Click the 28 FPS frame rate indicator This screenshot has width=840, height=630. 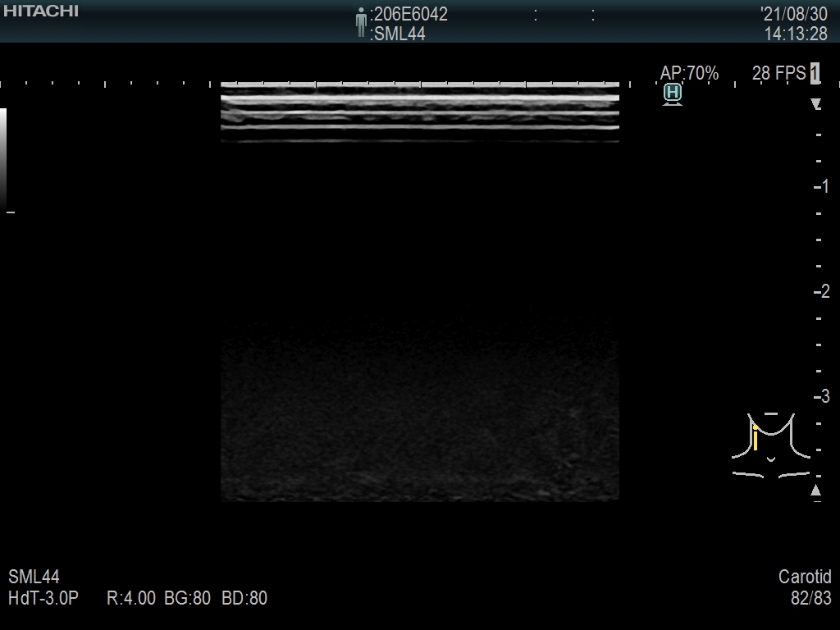[x=778, y=73]
